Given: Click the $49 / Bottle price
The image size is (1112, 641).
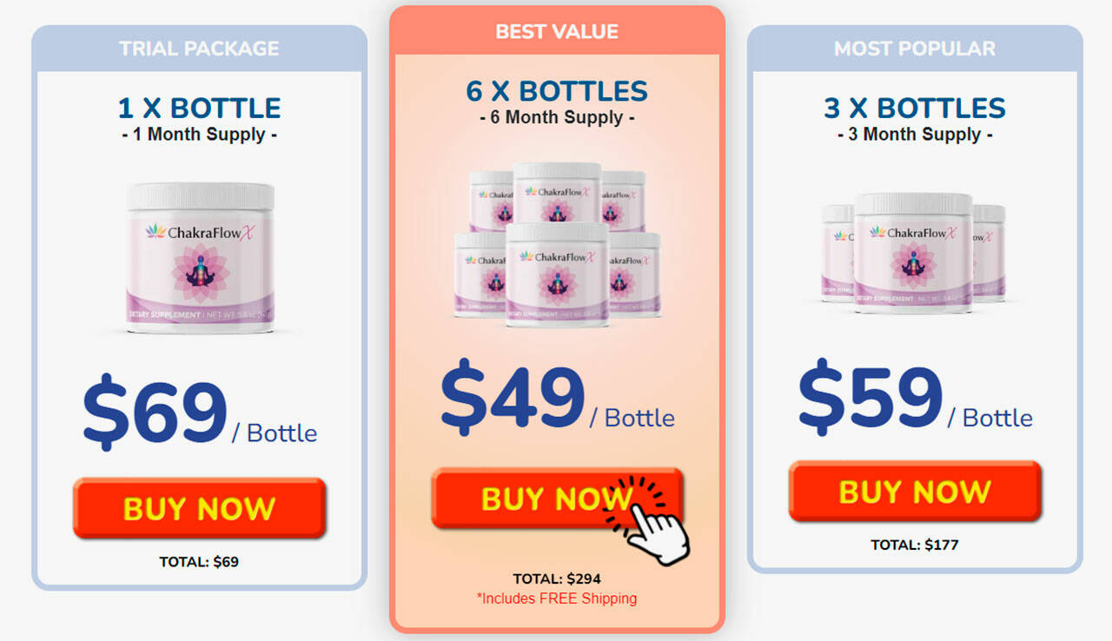Looking at the screenshot, I should [x=557, y=397].
